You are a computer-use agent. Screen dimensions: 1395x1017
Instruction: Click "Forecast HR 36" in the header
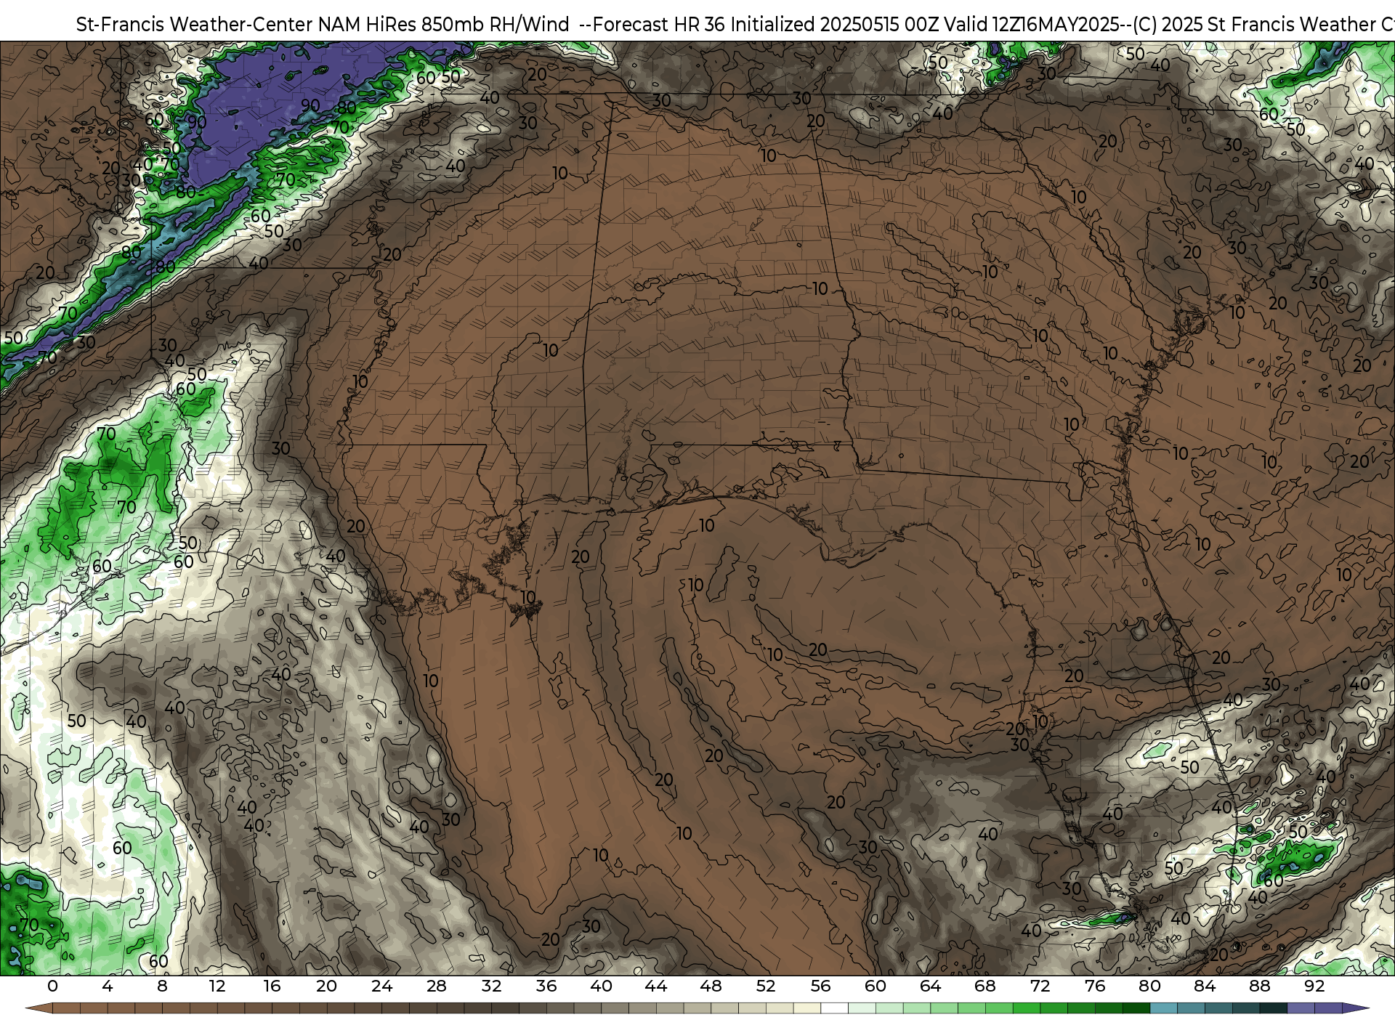point(659,25)
